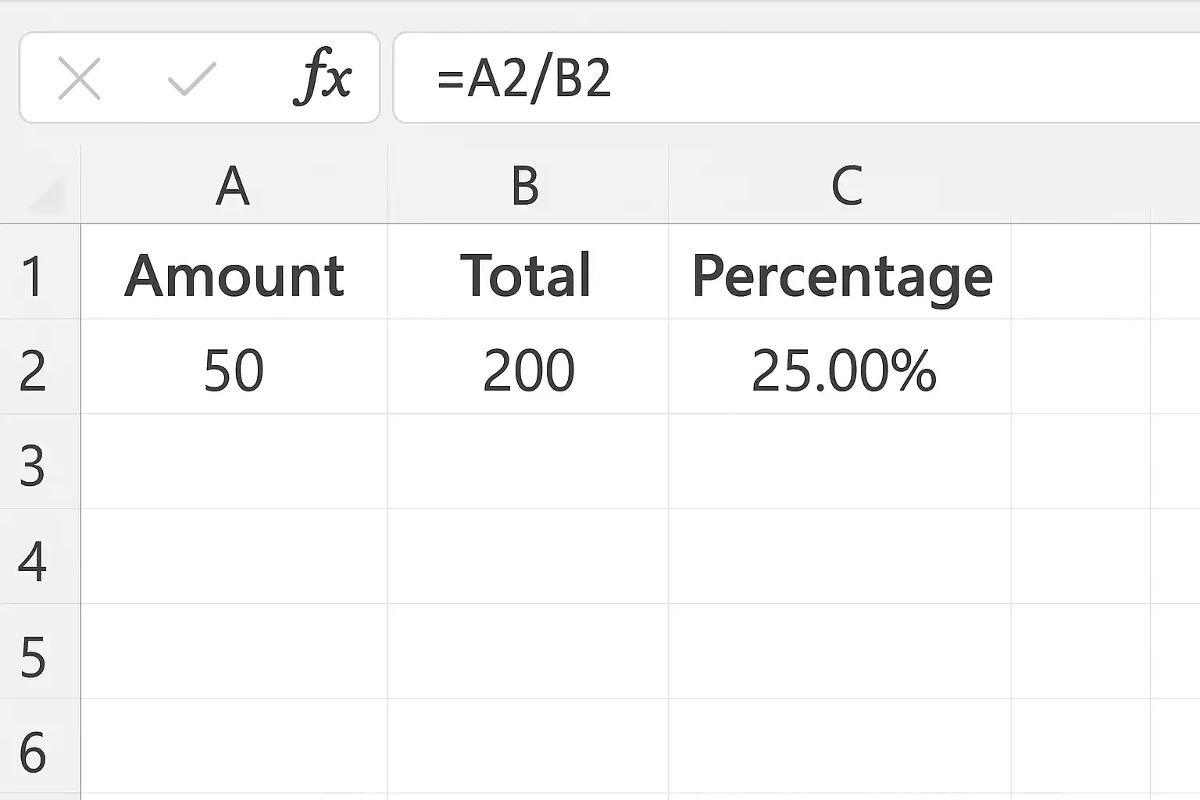This screenshot has height=800, width=1200.
Task: Select cell containing 50
Action: 234,371
